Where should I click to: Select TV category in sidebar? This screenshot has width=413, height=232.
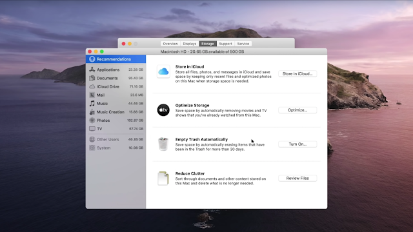click(116, 129)
